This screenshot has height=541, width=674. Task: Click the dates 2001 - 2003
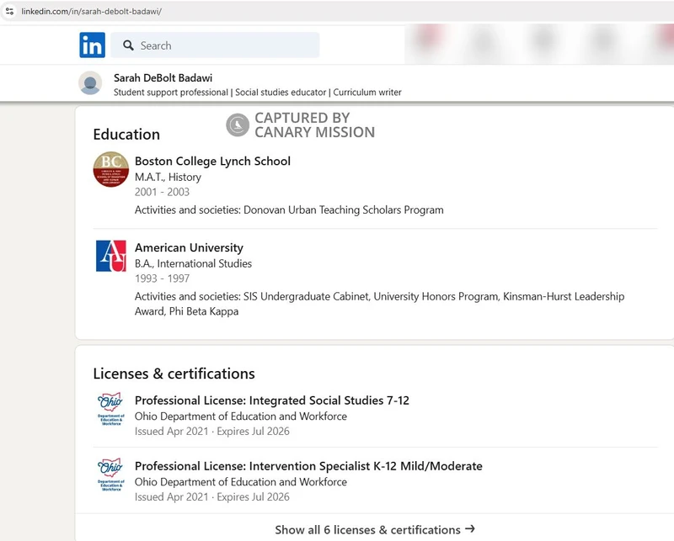pos(162,192)
